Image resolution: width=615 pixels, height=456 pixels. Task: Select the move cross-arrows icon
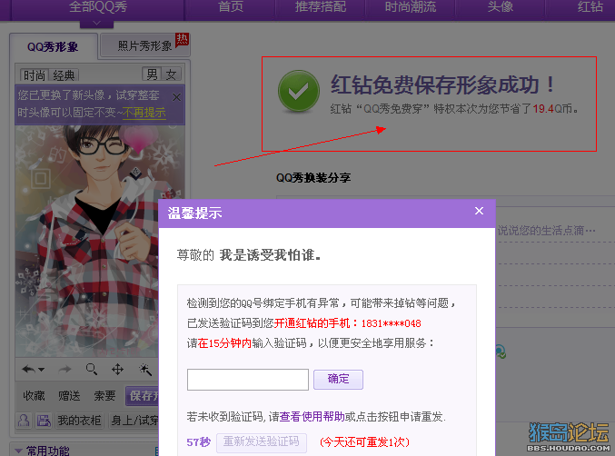118,369
